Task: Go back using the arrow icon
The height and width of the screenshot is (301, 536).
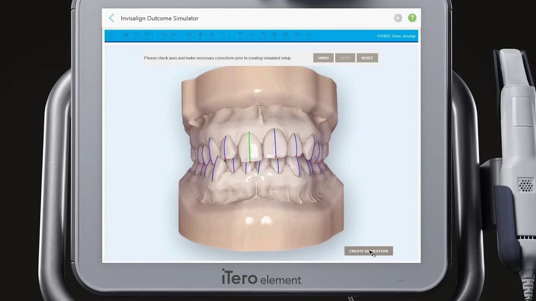Action: (111, 18)
